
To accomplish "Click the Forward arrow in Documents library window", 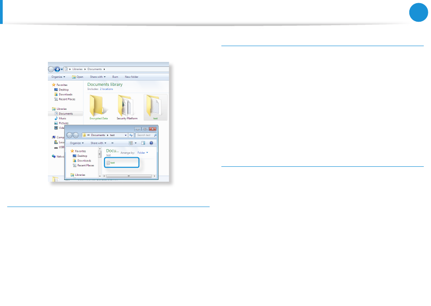I will point(57,69).
